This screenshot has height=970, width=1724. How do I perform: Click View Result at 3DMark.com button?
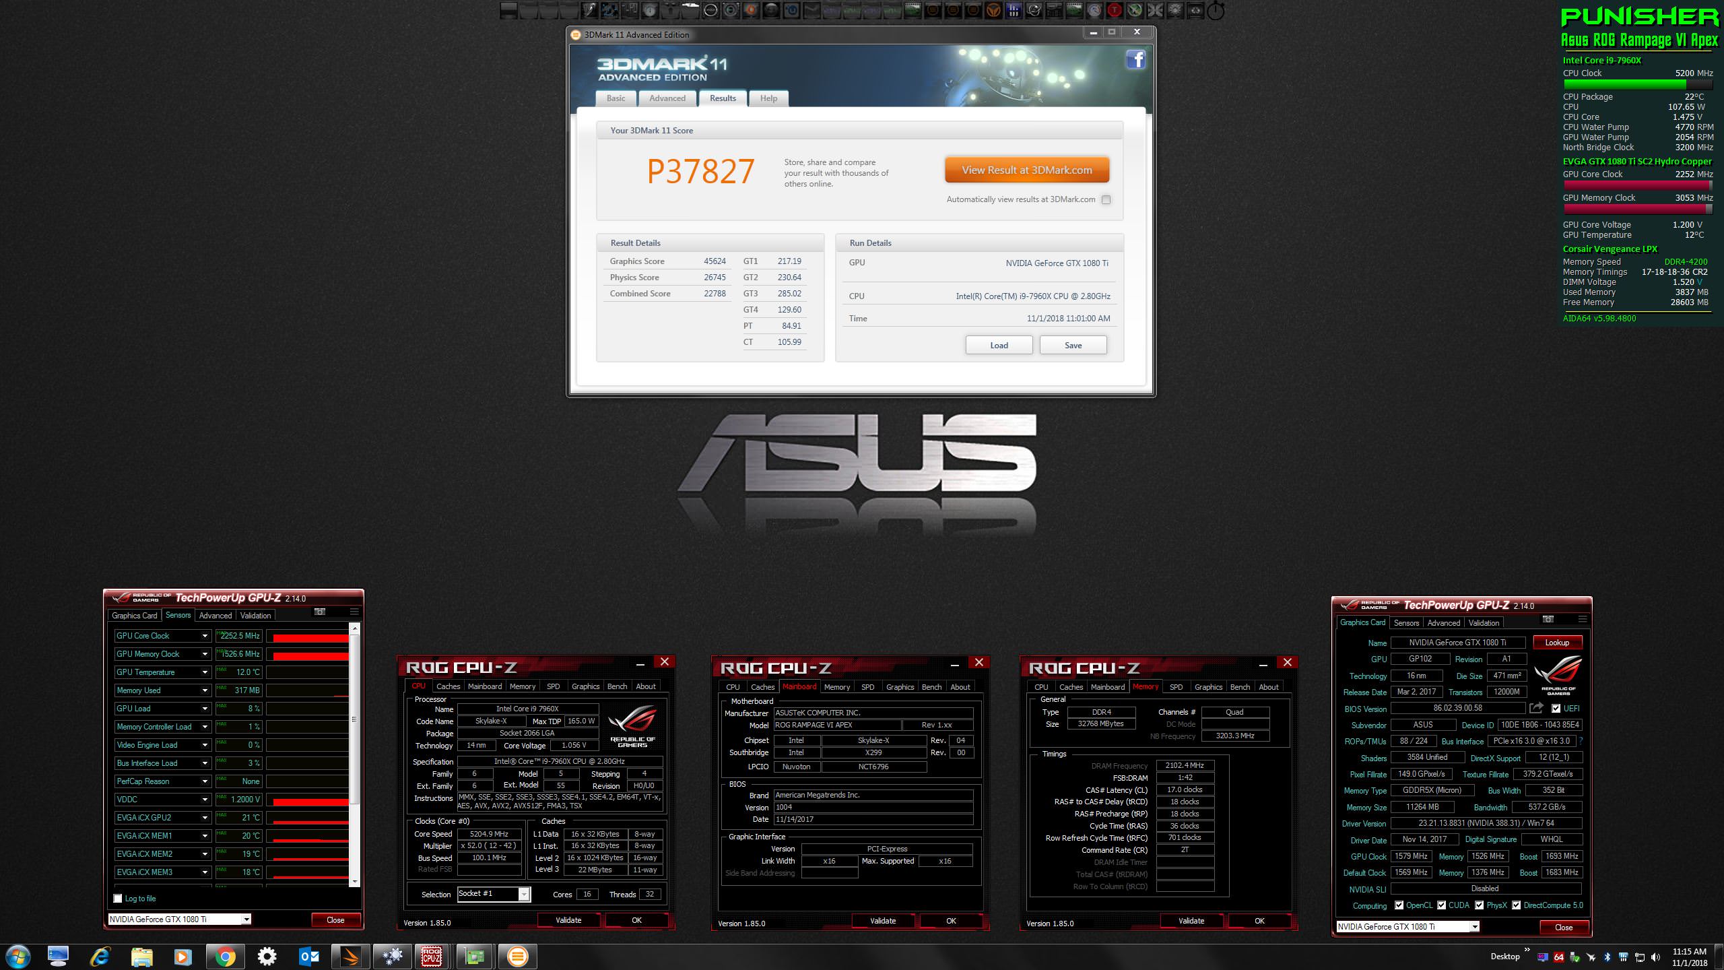pos(1027,170)
